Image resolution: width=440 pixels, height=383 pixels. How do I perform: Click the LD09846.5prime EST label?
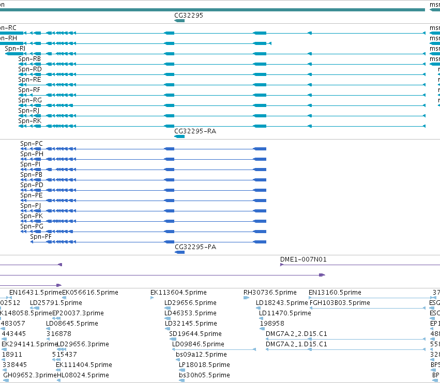pyautogui.click(x=198, y=344)
